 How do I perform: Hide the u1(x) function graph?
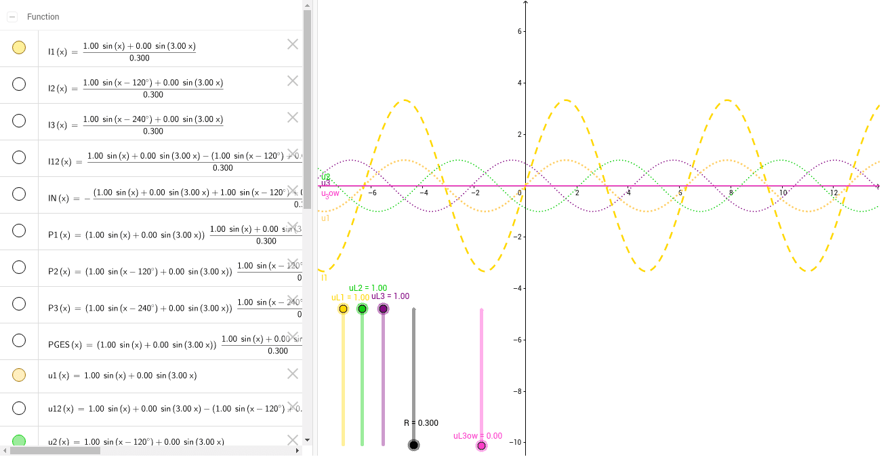coord(19,375)
